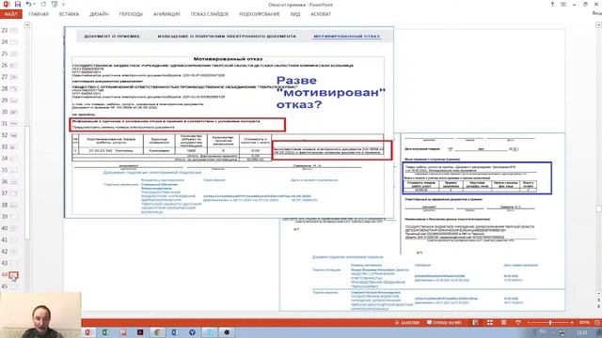Click the zoom slider handle
Viewport: 602px width, 338px height.
coord(550,323)
